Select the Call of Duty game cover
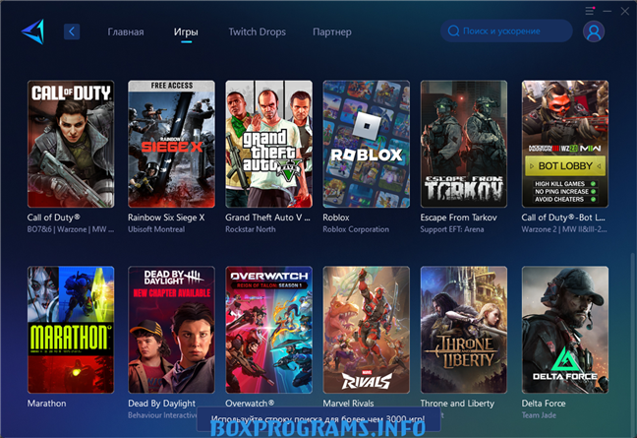The height and width of the screenshot is (438, 637). [x=71, y=144]
